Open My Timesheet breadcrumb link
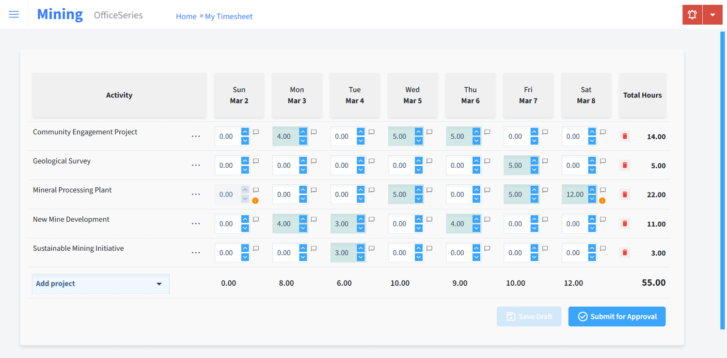Screen dimensions: 727x358 [229, 16]
